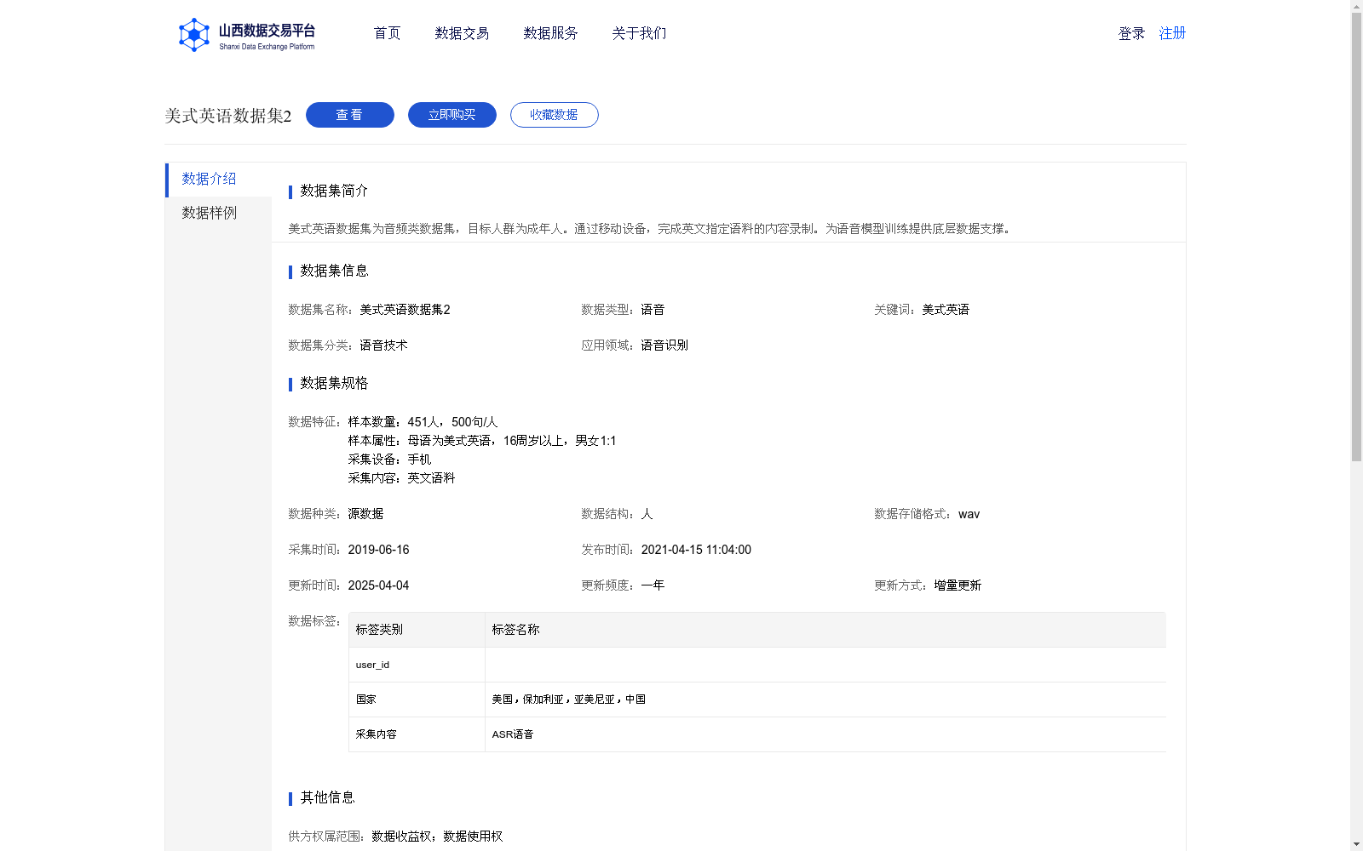
Task: Click the 数据集规格 section heading
Action: 334,383
